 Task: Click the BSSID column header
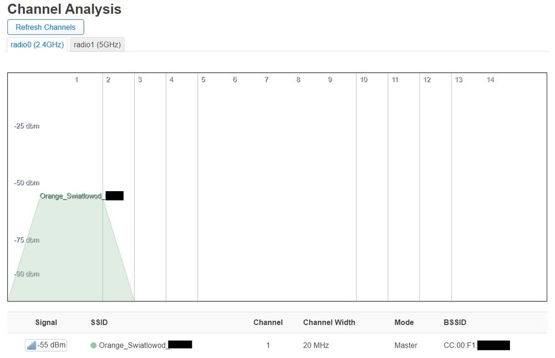(x=455, y=322)
